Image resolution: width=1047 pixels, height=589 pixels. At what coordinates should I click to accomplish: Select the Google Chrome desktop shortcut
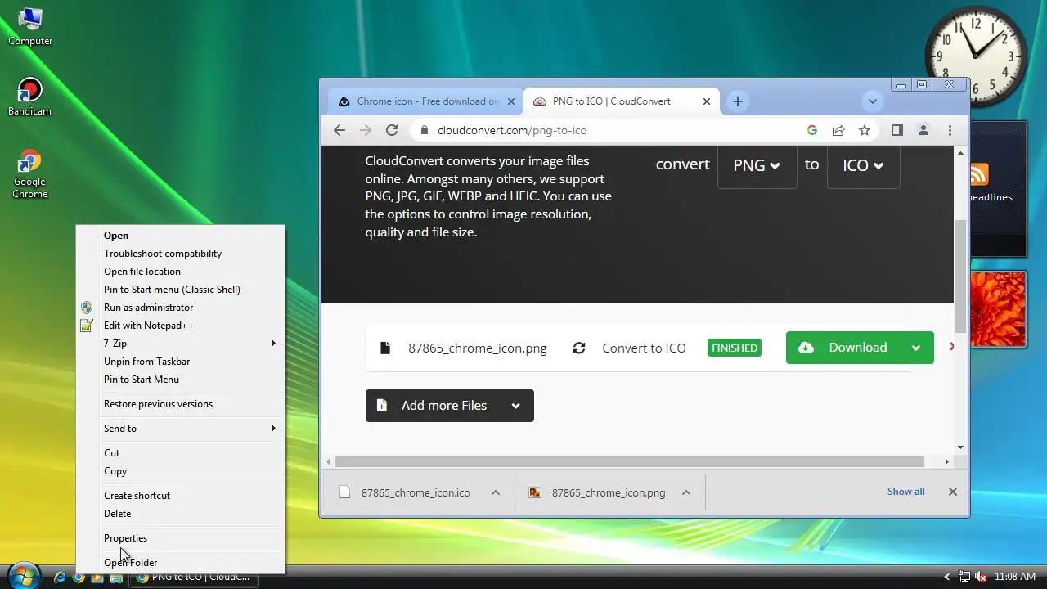tap(30, 174)
